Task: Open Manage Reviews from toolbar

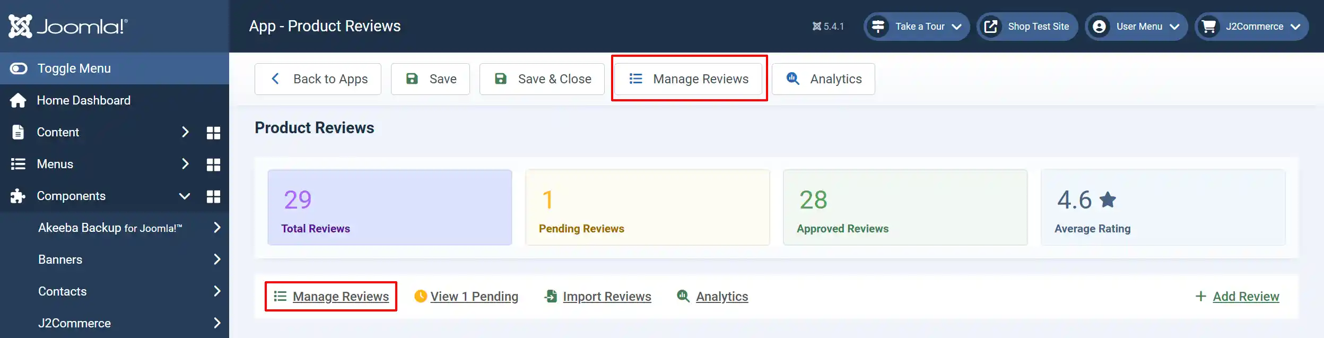Action: 689,79
